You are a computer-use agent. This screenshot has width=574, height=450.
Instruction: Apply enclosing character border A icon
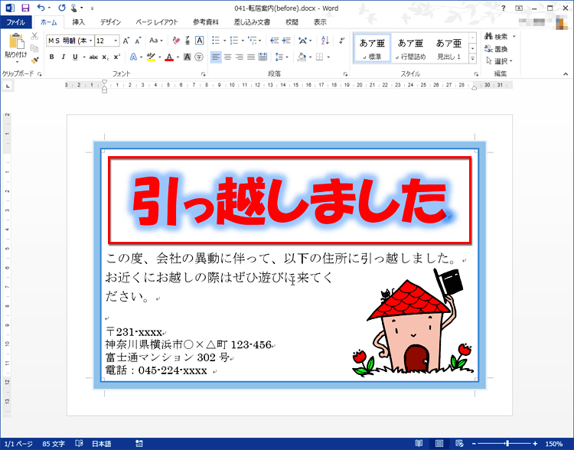199,41
